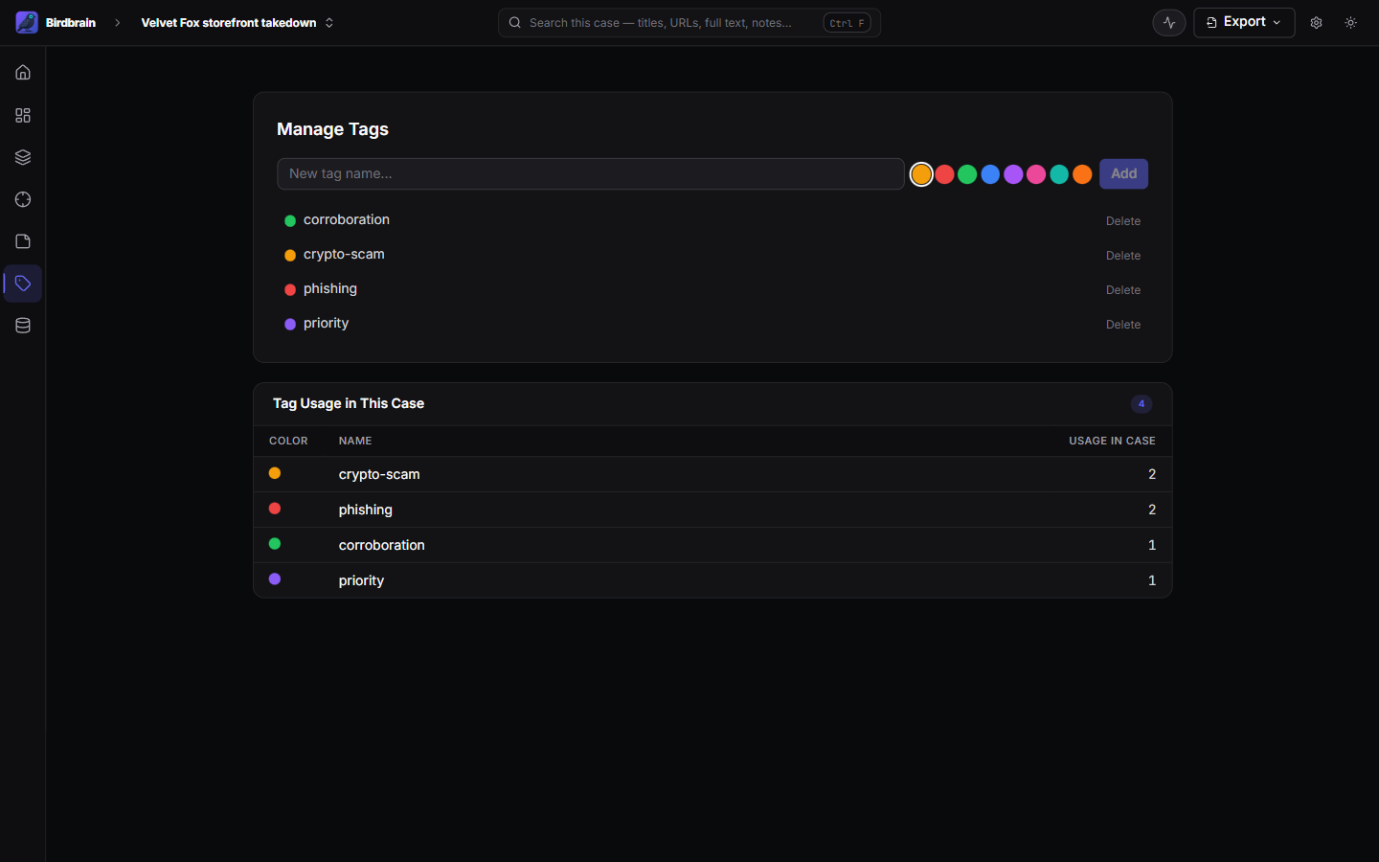Open the settings gear icon

click(x=1317, y=23)
